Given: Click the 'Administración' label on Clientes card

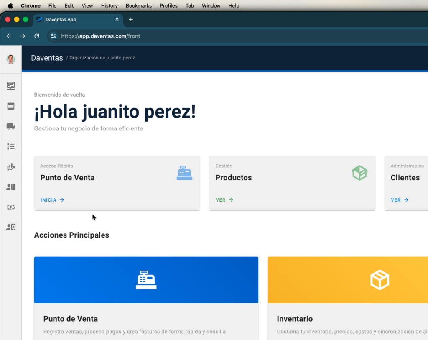Looking at the screenshot, I should click(407, 166).
